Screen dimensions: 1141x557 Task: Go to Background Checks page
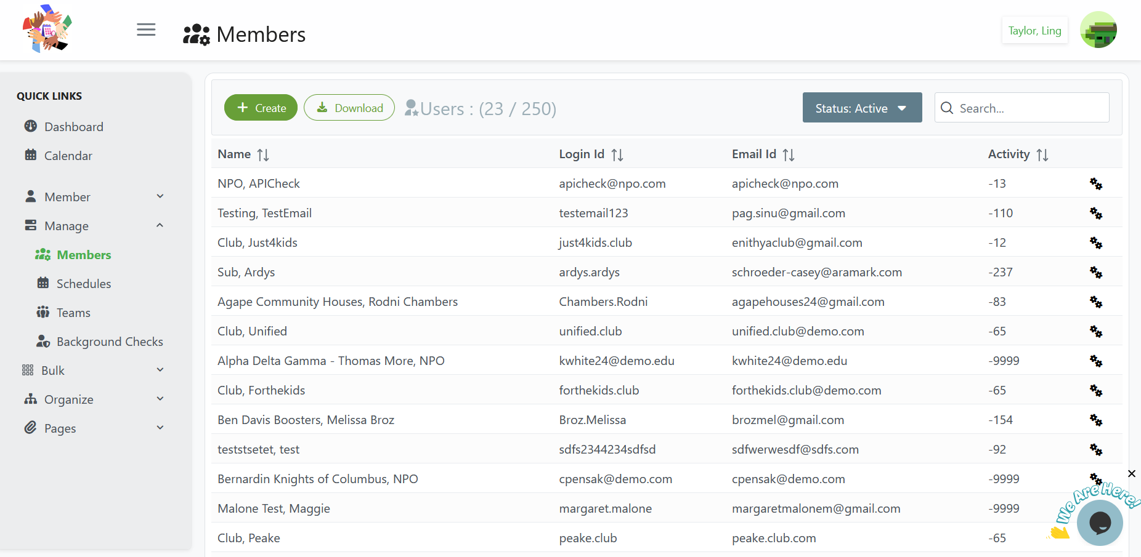coord(109,342)
